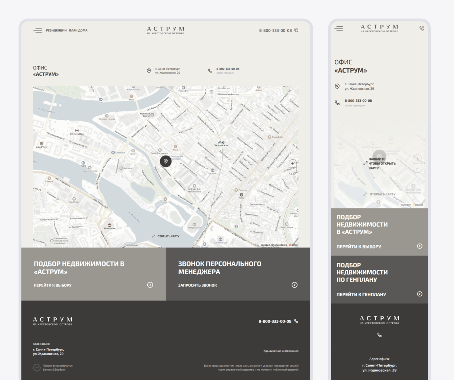Click location pin icon beside desktop office address
Viewport: 454px width, 380px height.
pyautogui.click(x=149, y=71)
